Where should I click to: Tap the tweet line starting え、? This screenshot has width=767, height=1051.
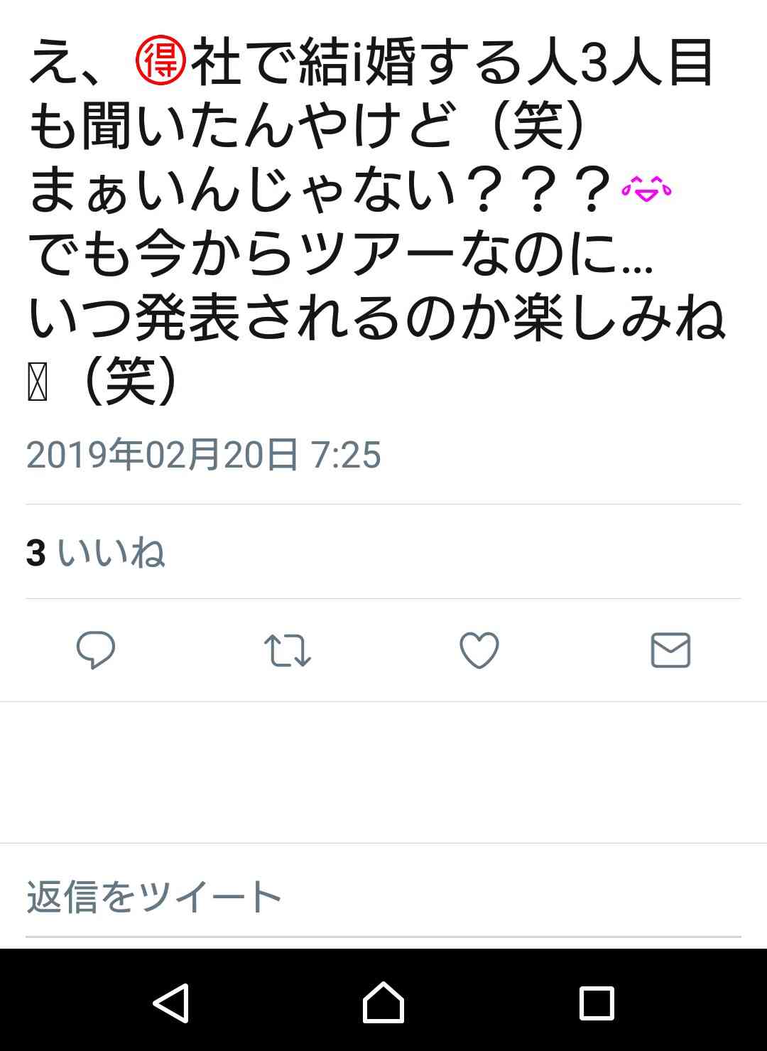click(x=371, y=63)
